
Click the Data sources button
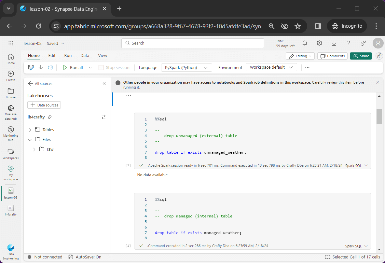[44, 105]
